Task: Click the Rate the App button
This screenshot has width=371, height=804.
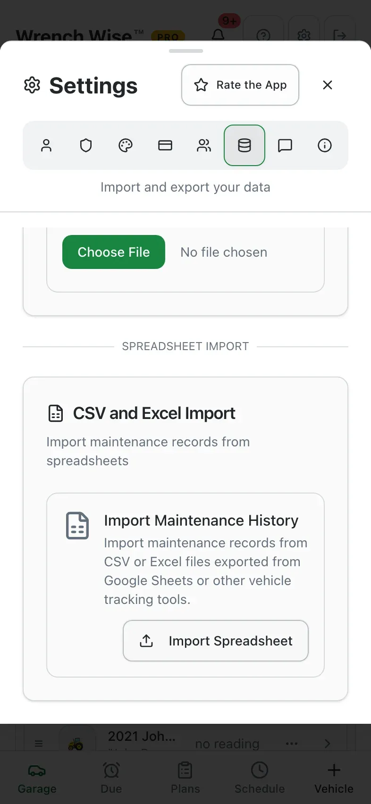Action: click(240, 85)
